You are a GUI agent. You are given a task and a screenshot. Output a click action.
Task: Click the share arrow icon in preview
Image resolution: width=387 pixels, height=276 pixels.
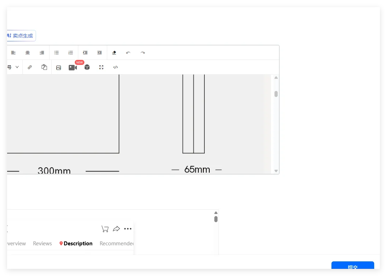tap(116, 229)
